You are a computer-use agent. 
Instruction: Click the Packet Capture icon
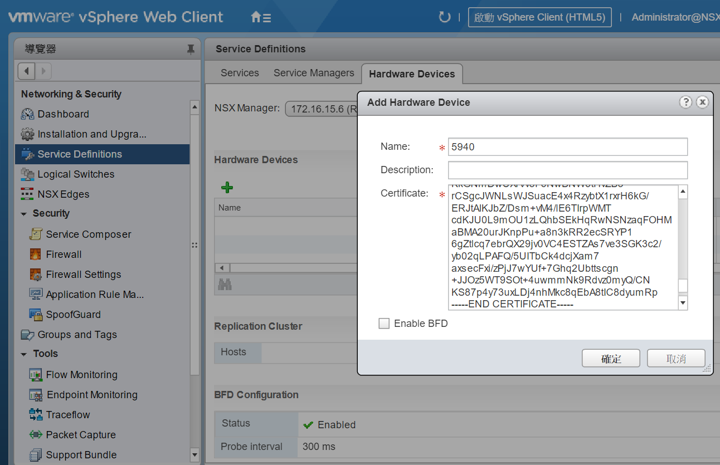(36, 434)
